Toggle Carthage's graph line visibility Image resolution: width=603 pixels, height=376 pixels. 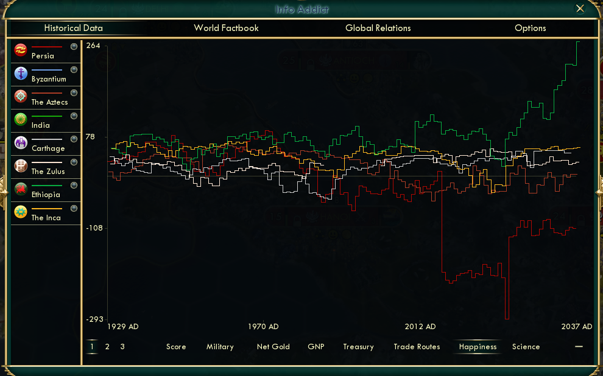(x=74, y=139)
